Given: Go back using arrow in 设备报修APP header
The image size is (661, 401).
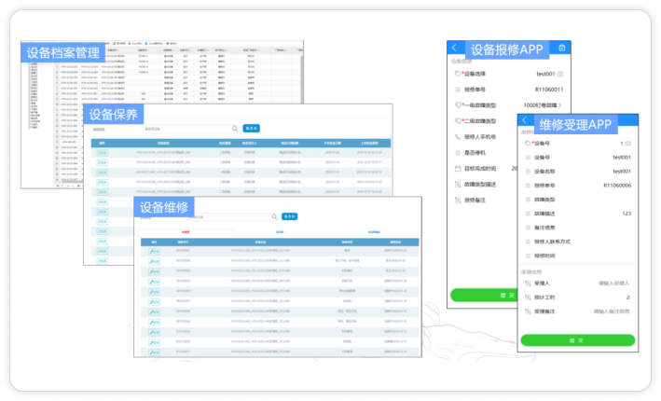Looking at the screenshot, I should [454, 48].
